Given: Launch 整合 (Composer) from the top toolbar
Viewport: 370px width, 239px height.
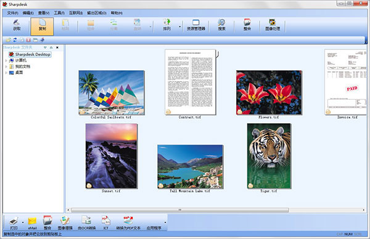Looking at the screenshot, I should tap(247, 25).
